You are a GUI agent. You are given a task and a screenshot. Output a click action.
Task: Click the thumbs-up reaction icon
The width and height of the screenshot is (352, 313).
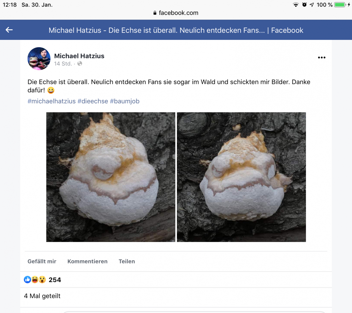[x=27, y=280]
